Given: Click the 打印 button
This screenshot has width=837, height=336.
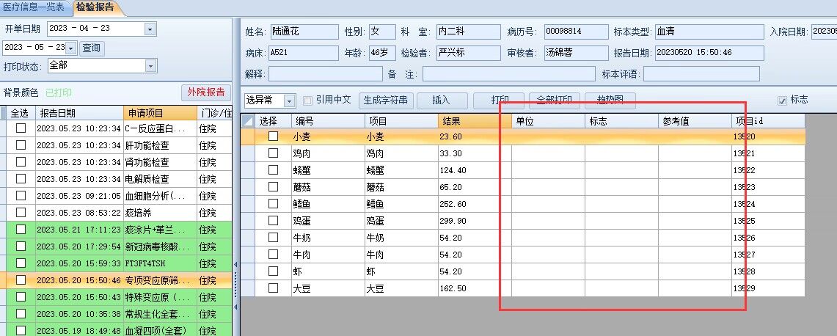Looking at the screenshot, I should point(500,101).
